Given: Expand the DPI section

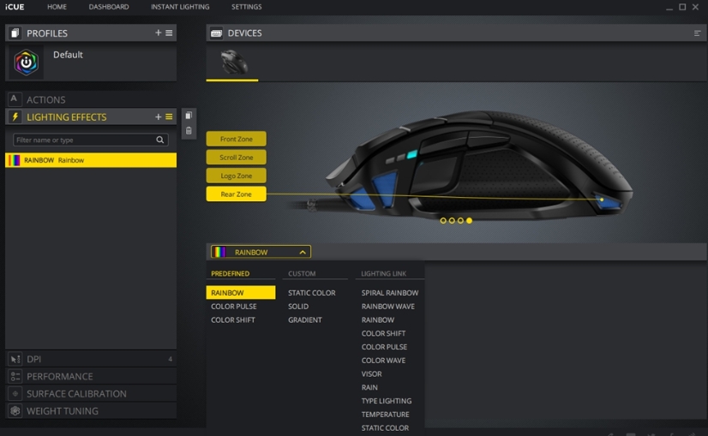Looking at the screenshot, I should click(x=91, y=359).
